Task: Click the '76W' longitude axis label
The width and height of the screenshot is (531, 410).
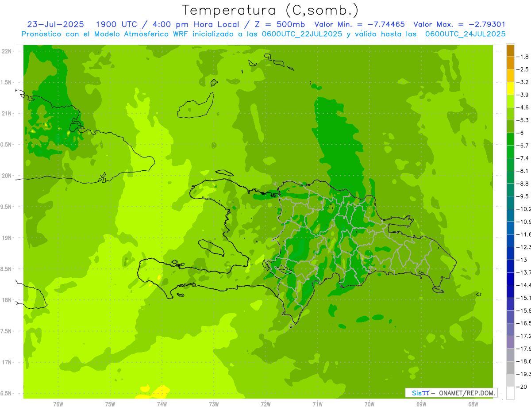Action: click(58, 404)
